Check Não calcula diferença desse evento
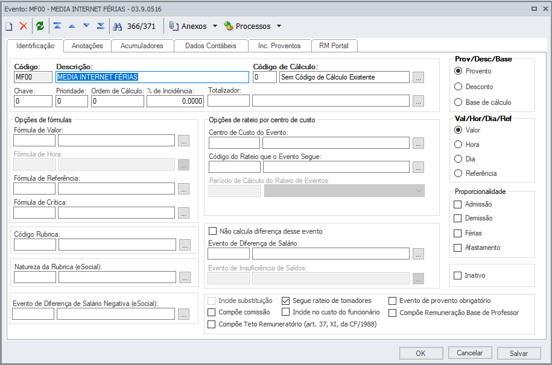This screenshot has width=552, height=365. coord(212,231)
